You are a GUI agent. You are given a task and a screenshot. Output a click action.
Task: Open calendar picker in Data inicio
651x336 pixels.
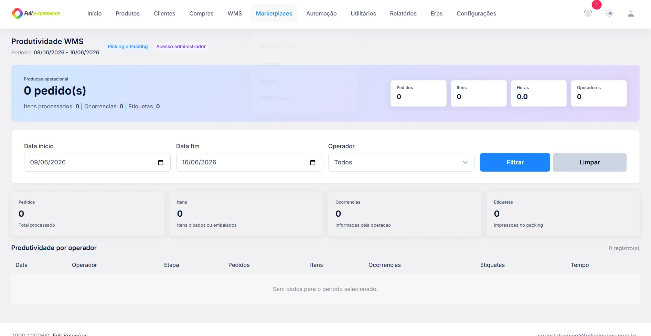point(161,163)
